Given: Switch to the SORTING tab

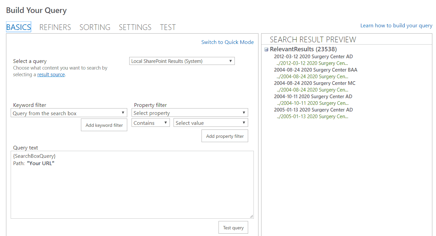Looking at the screenshot, I should tap(95, 27).
